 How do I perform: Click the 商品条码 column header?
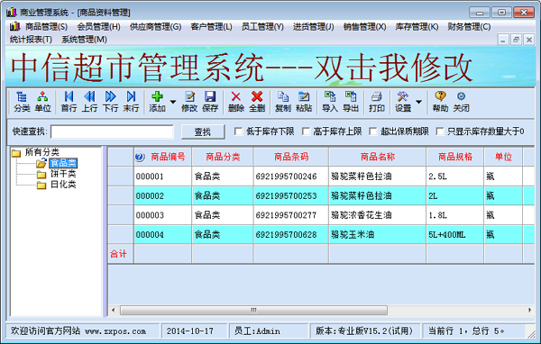(x=291, y=157)
